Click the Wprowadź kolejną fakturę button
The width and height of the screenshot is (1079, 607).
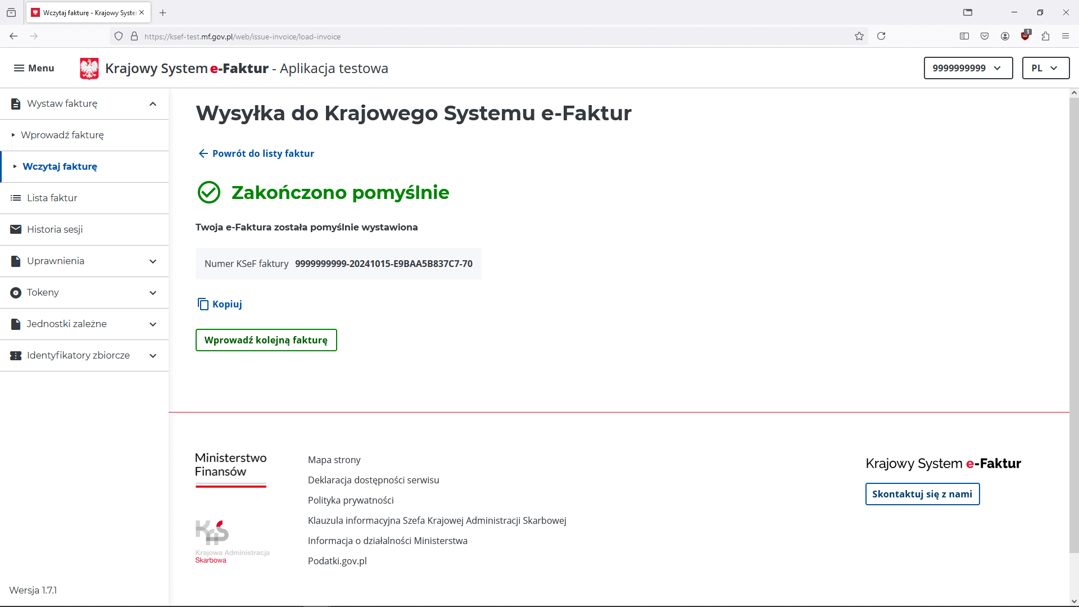click(266, 340)
